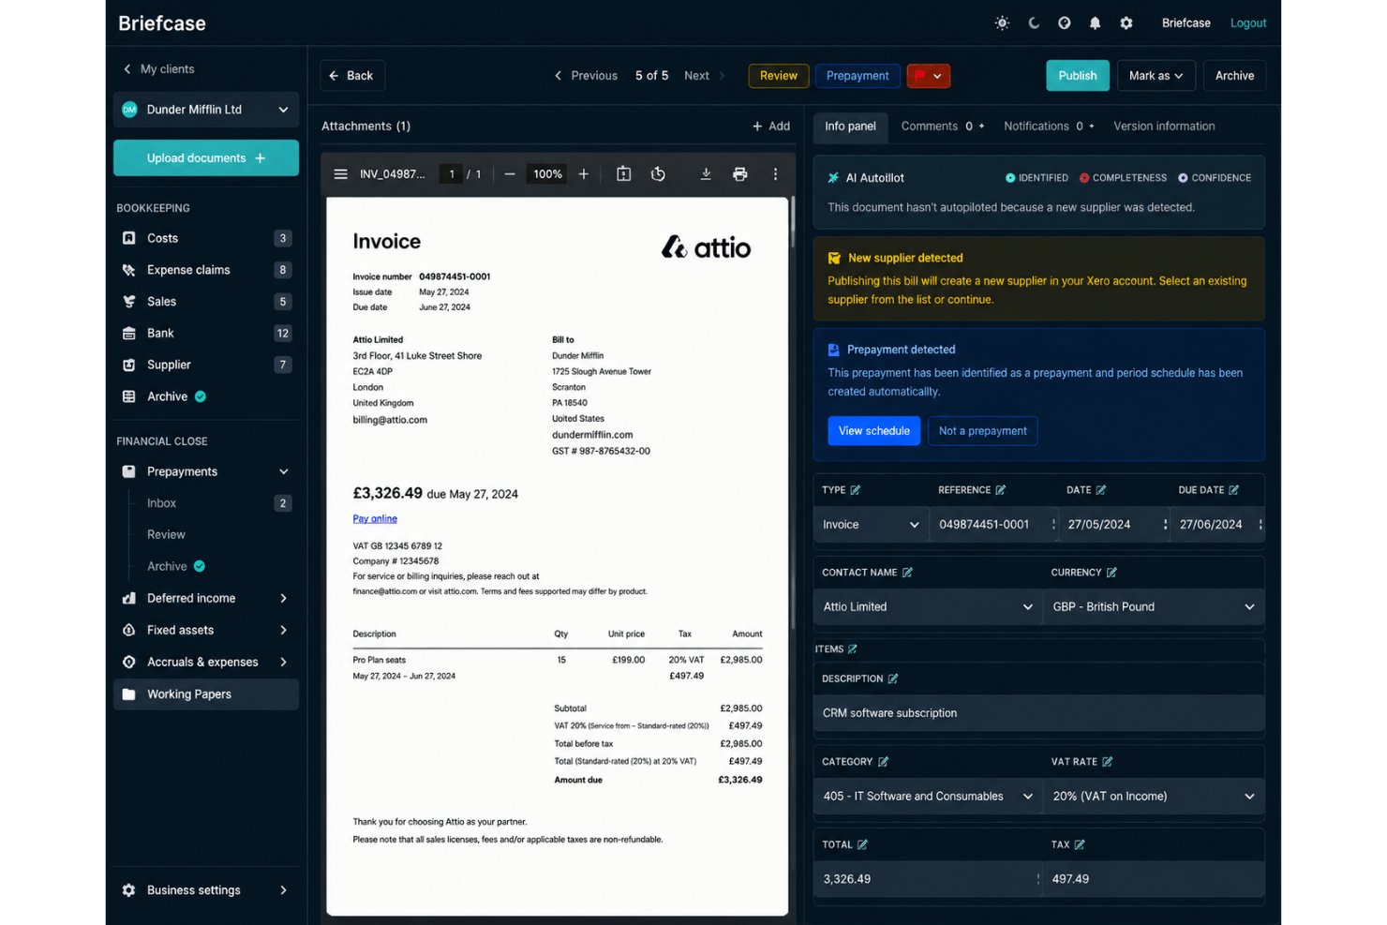Open Costs in the sidebar
Screen dimensions: 1387x925
206,239
